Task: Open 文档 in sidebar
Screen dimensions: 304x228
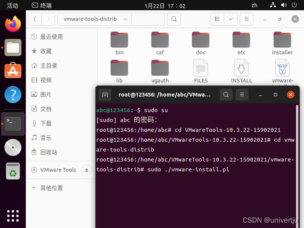Action: pyautogui.click(x=61, y=109)
